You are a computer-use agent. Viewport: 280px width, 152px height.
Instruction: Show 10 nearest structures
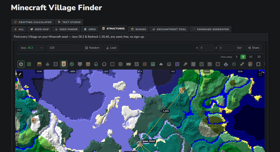coord(250,57)
